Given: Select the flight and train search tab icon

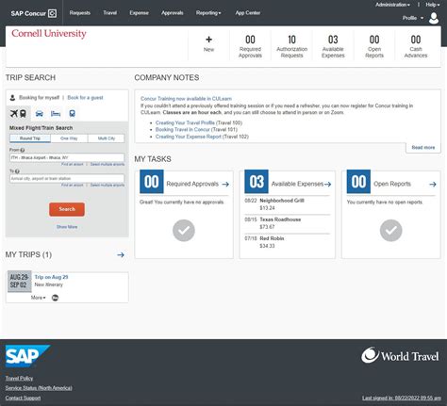Looking at the screenshot, I should pos(18,113).
